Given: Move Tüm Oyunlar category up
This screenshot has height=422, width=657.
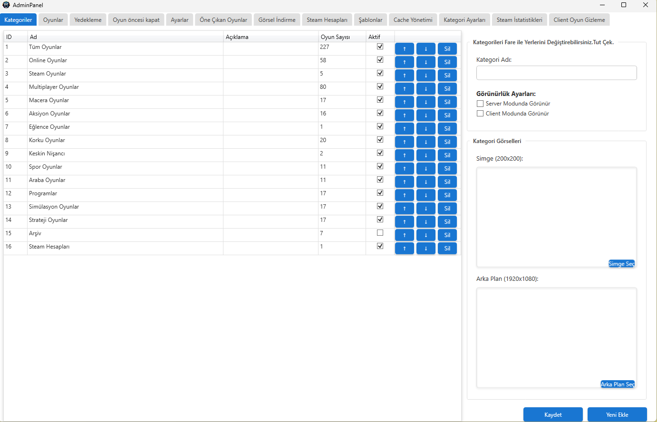Looking at the screenshot, I should click(x=405, y=48).
